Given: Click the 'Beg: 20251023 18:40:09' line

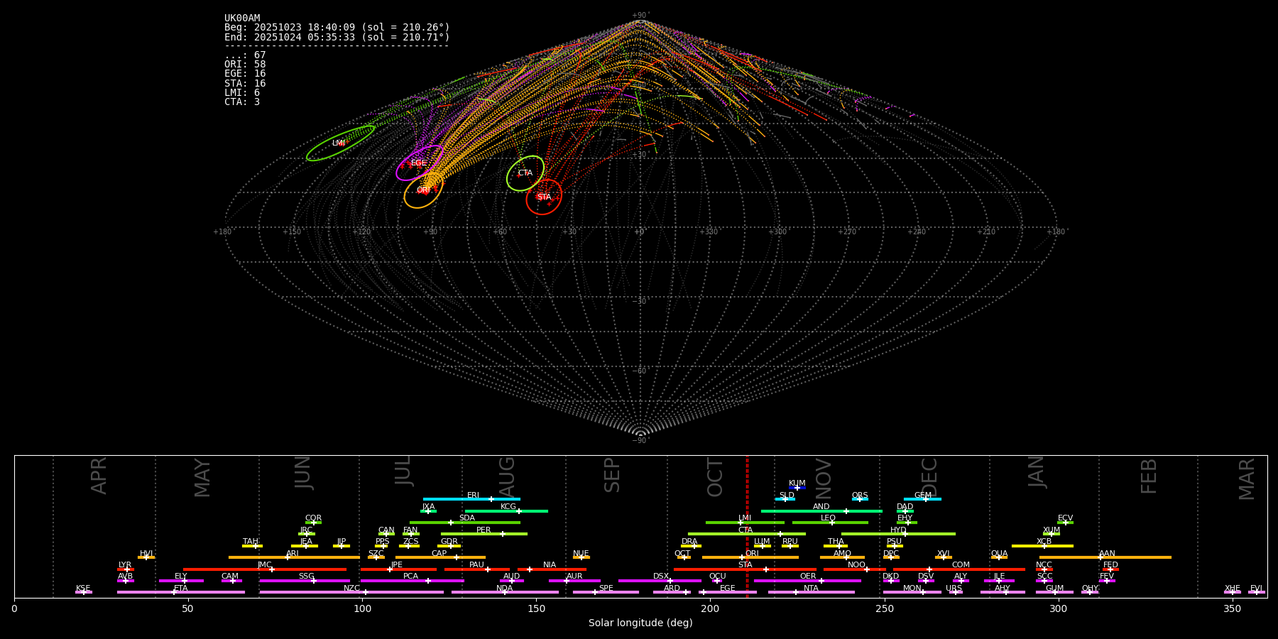Looking at the screenshot, I should (337, 28).
